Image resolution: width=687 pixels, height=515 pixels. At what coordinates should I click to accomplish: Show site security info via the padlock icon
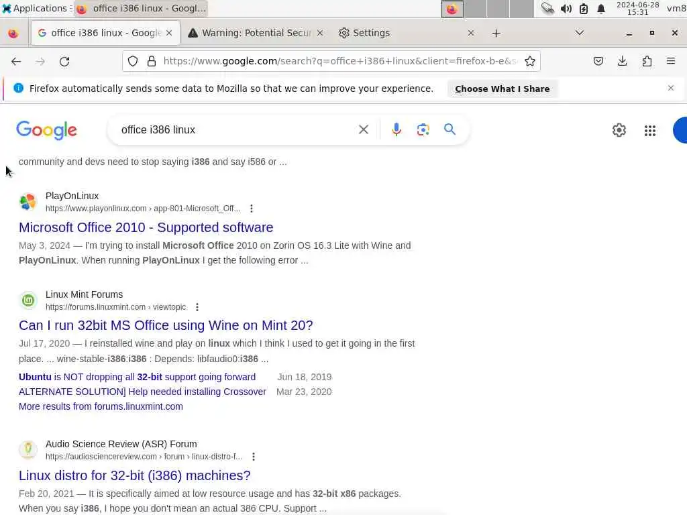click(x=152, y=61)
